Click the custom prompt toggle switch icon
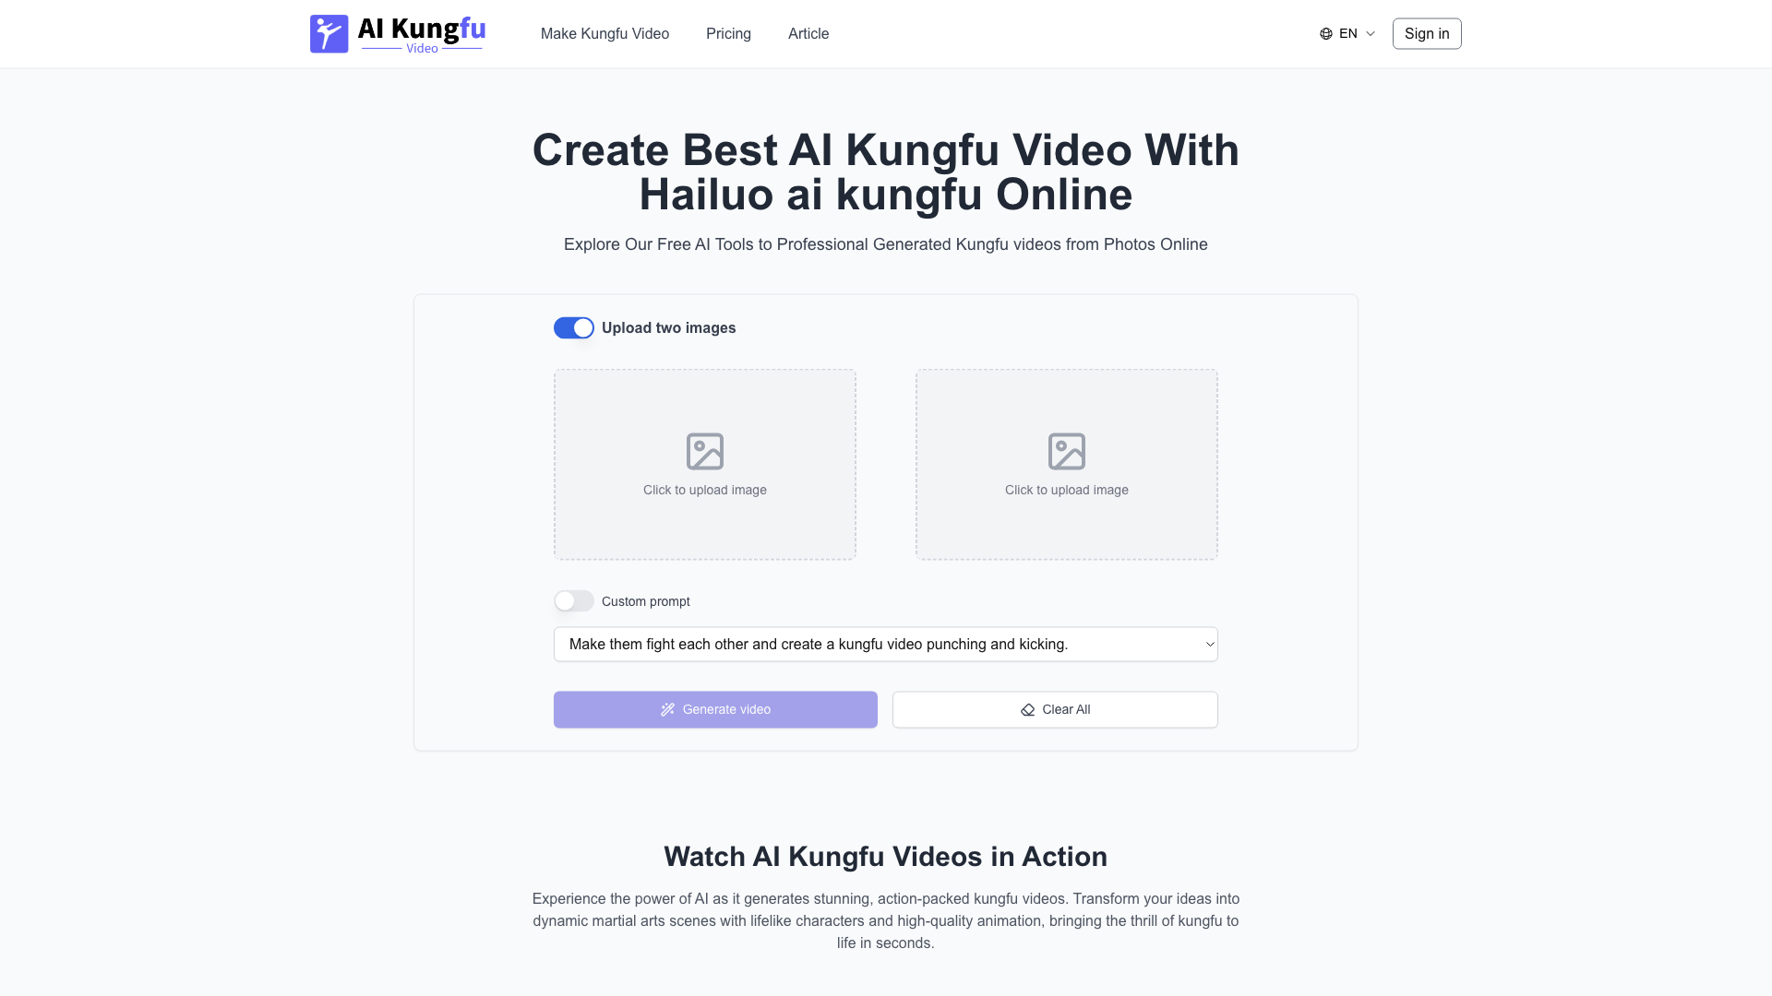Image resolution: width=1772 pixels, height=996 pixels. 573,600
